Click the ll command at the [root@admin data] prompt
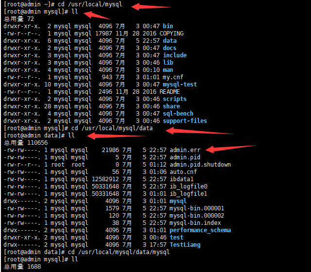Image resolution: width=311 pixels, height=272 pixels. (71, 136)
